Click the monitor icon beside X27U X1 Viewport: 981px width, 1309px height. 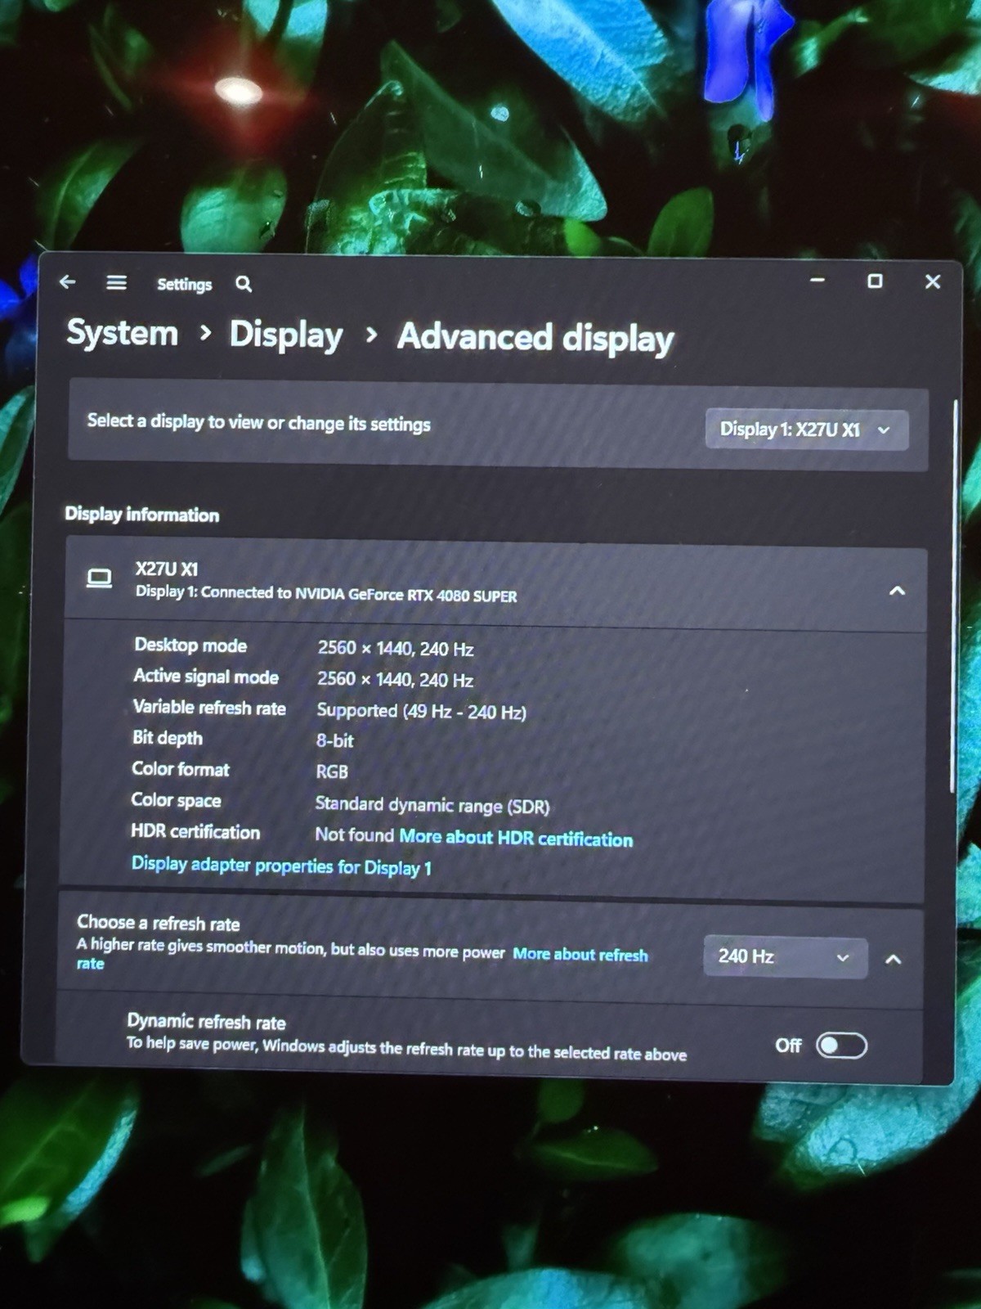(x=99, y=579)
